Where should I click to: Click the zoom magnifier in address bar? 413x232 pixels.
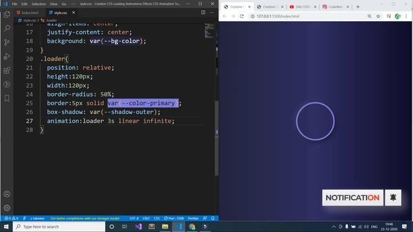pyautogui.click(x=370, y=16)
